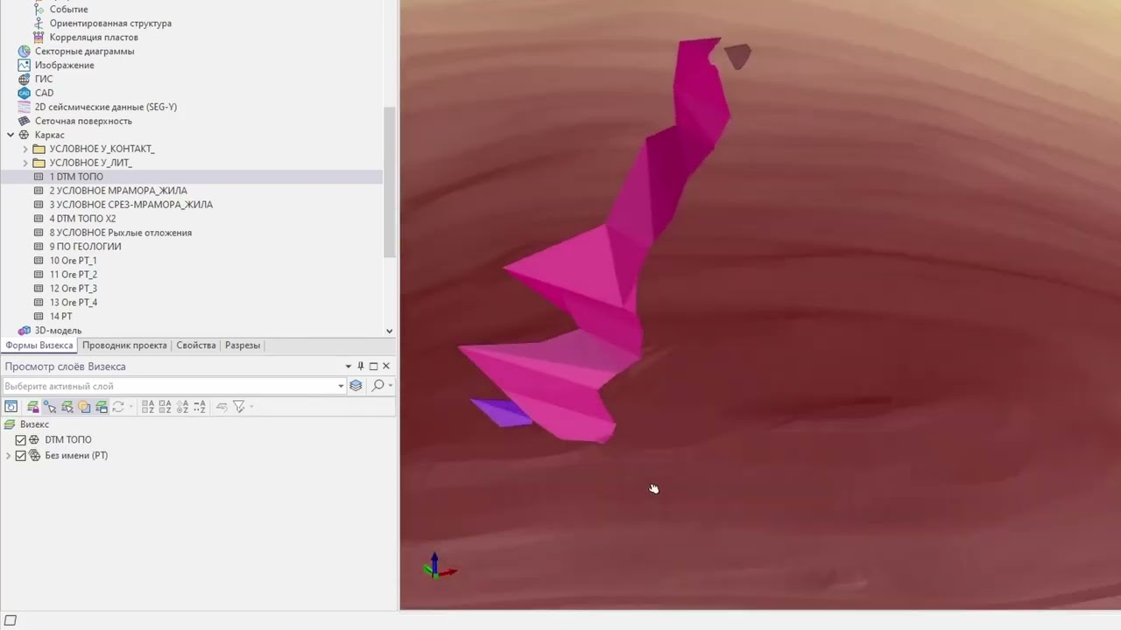Switch to Проводник проекта tab
This screenshot has width=1121, height=630.
click(124, 346)
